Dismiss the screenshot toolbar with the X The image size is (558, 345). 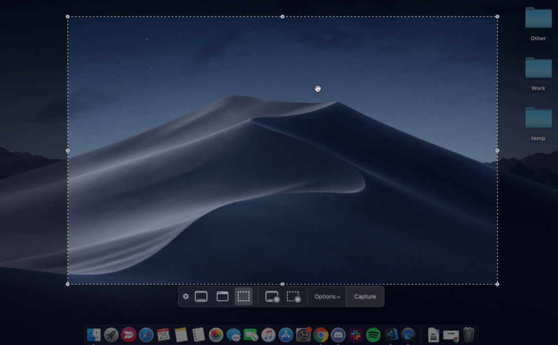[185, 296]
